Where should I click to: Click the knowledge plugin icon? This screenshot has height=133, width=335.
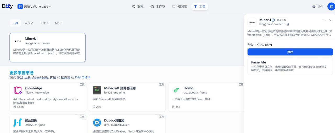(18, 90)
